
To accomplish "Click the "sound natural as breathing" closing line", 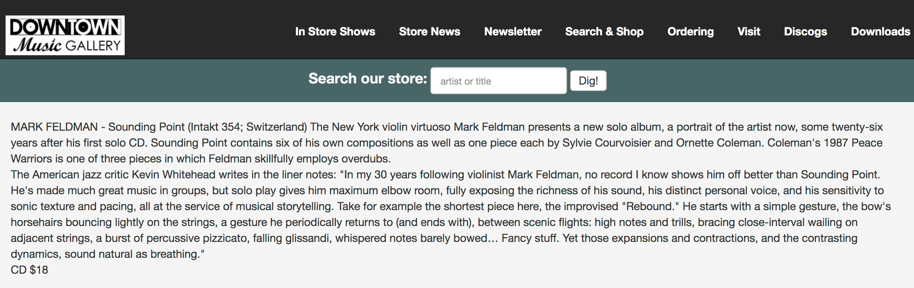I will 132,254.
